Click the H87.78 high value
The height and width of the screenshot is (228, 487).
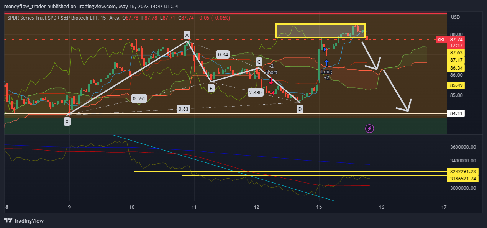pos(149,18)
